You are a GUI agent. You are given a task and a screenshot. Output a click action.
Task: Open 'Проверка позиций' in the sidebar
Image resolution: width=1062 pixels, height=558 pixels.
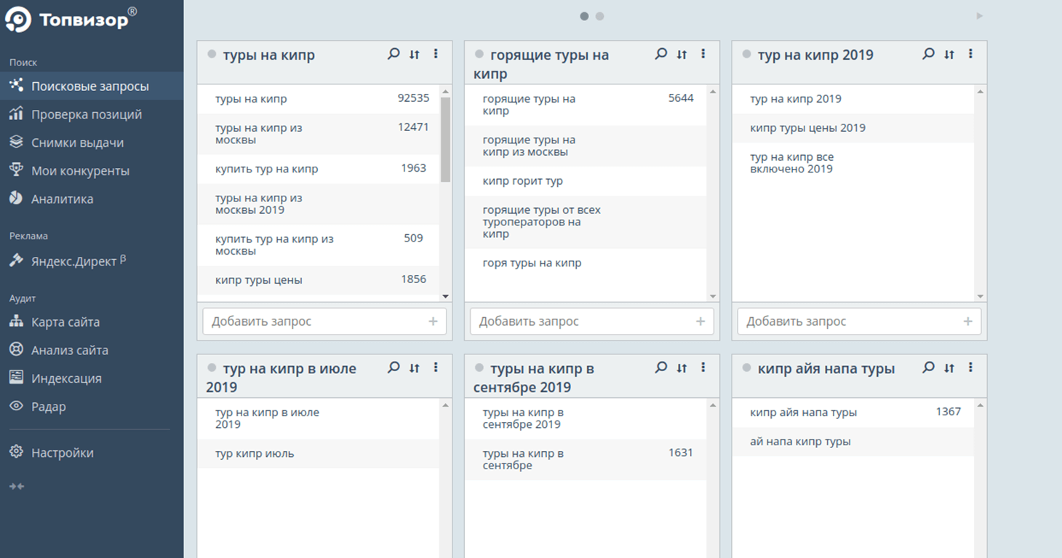86,114
